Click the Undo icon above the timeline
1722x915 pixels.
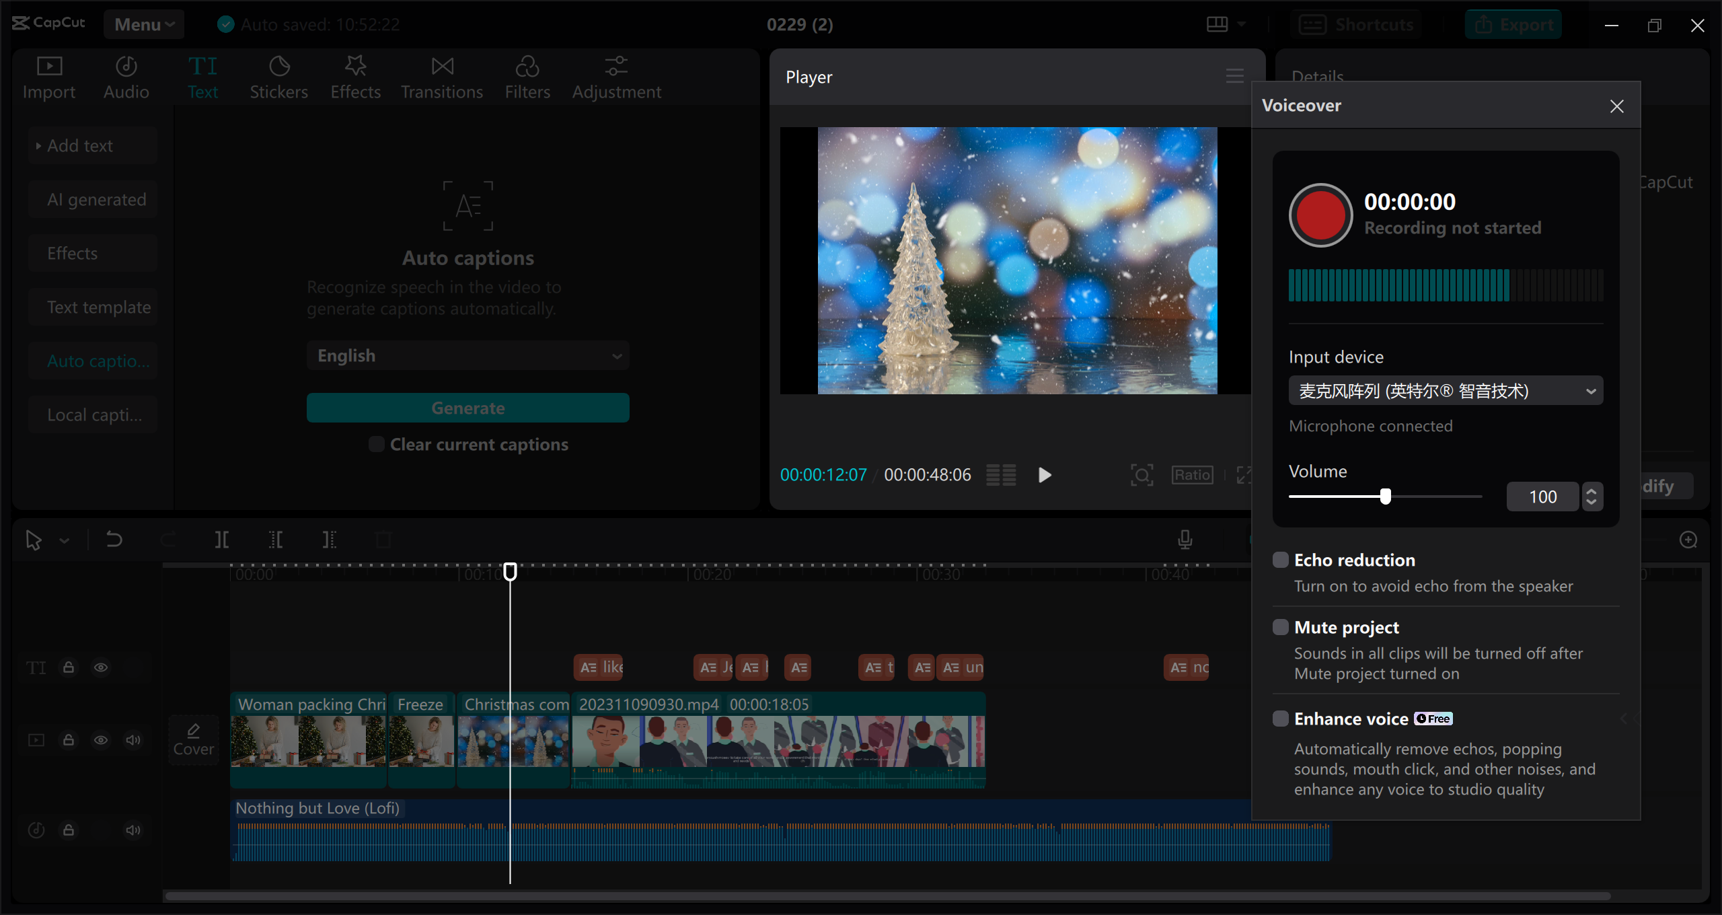click(114, 539)
